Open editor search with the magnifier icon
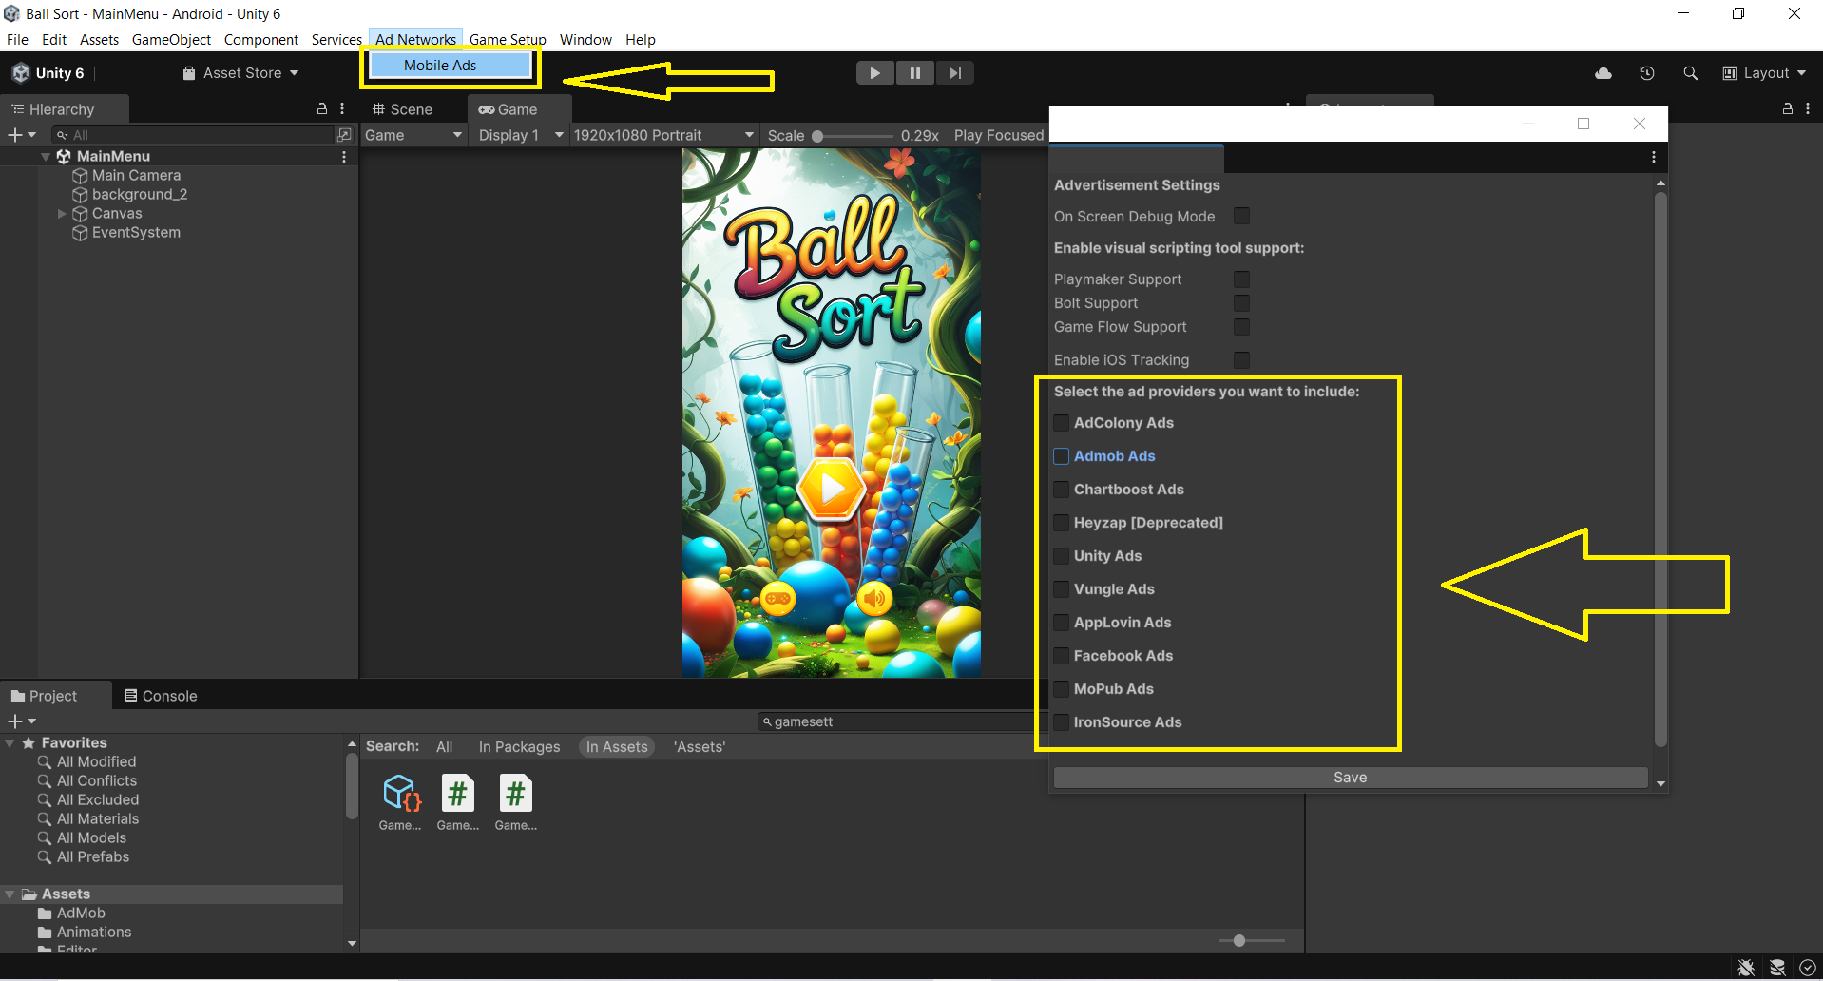The height and width of the screenshot is (981, 1823). [1690, 72]
